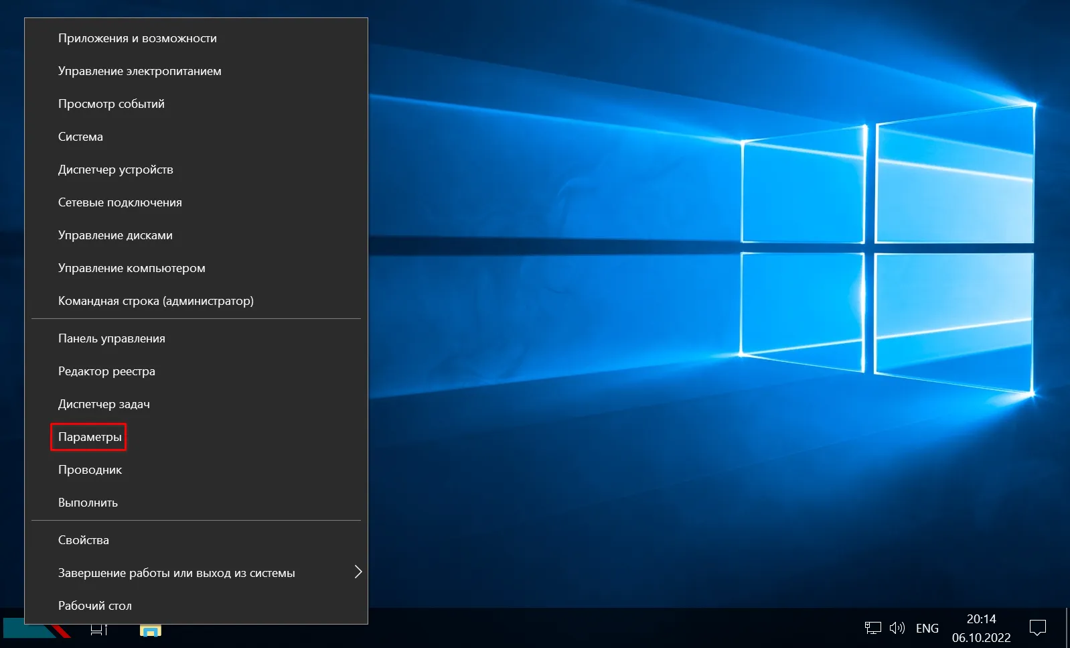
Task: Open File Explorer from the taskbar
Action: click(x=151, y=630)
